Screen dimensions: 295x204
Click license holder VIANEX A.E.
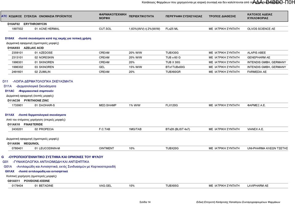255,129
